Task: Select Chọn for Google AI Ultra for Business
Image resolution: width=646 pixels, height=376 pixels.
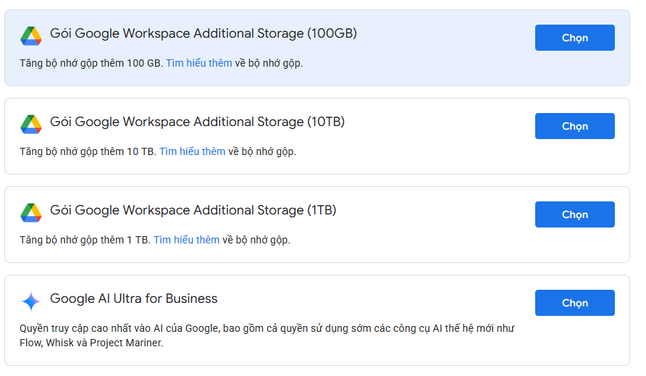Action: [575, 303]
